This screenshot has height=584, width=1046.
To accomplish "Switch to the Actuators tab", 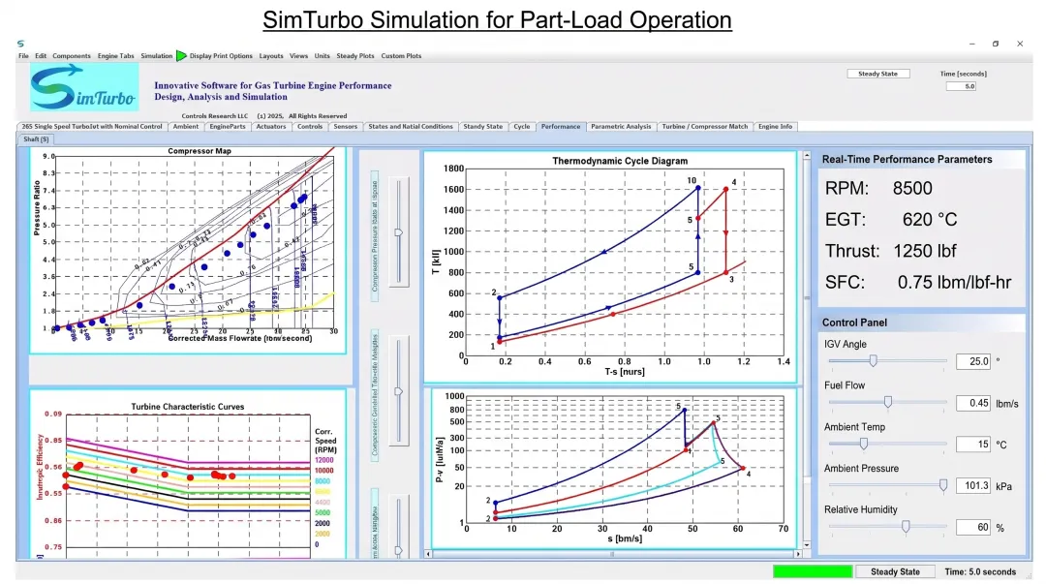I will pyautogui.click(x=271, y=126).
